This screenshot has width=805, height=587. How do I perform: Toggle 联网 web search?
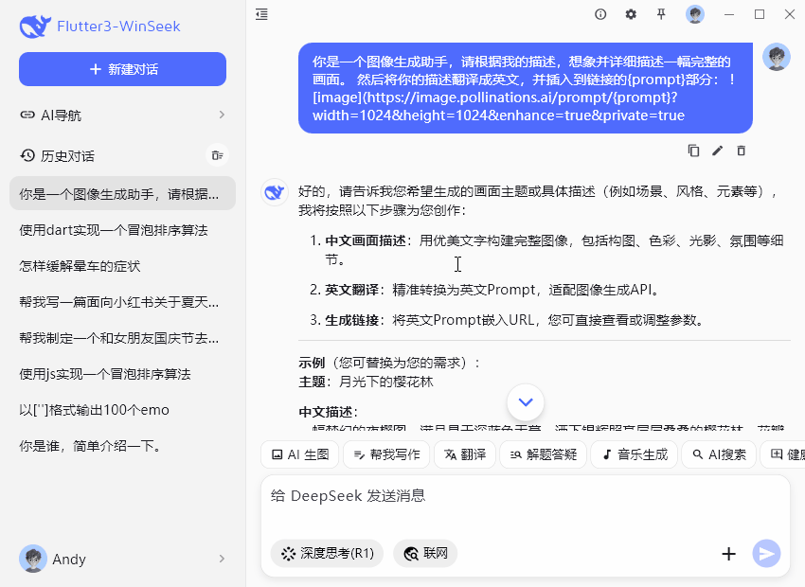point(425,553)
